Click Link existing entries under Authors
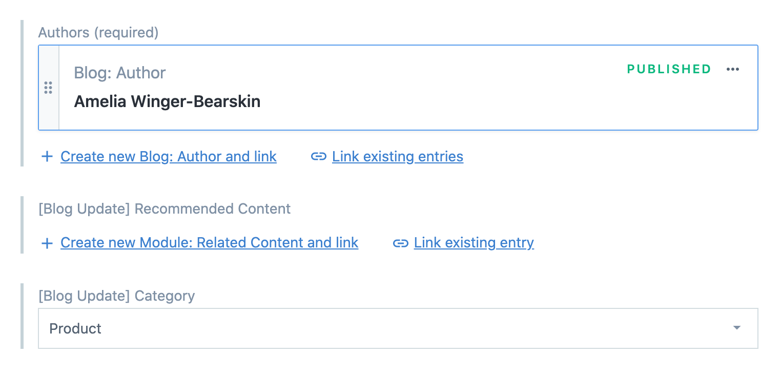781x375 pixels. (397, 156)
